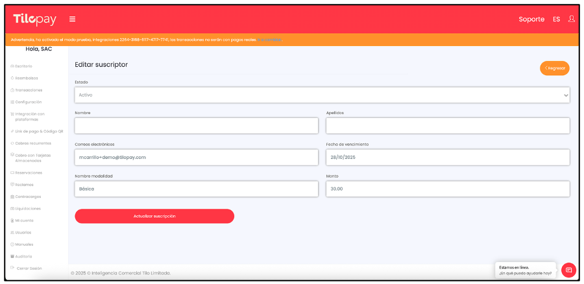The image size is (584, 284).
Task: Click into the Nombre input field
Action: click(x=196, y=126)
